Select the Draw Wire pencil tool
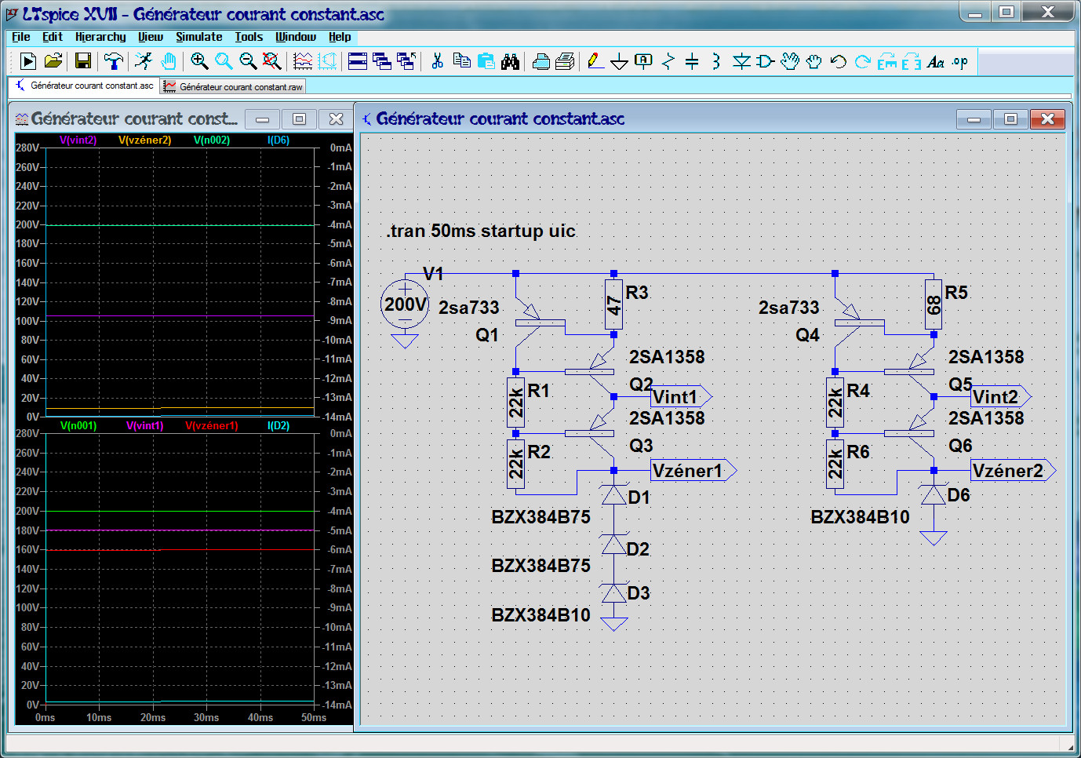The width and height of the screenshot is (1081, 758). click(595, 61)
